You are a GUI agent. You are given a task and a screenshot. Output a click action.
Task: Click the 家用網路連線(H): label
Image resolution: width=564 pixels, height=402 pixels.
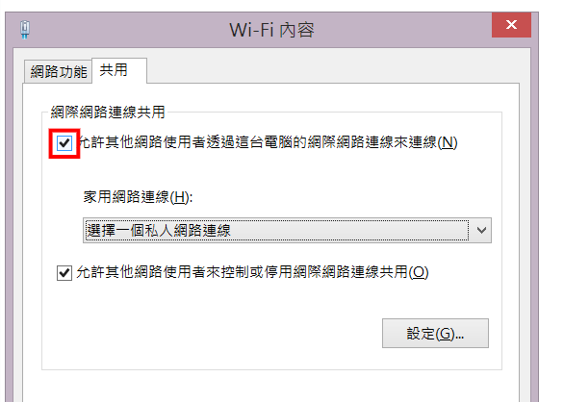(x=138, y=197)
